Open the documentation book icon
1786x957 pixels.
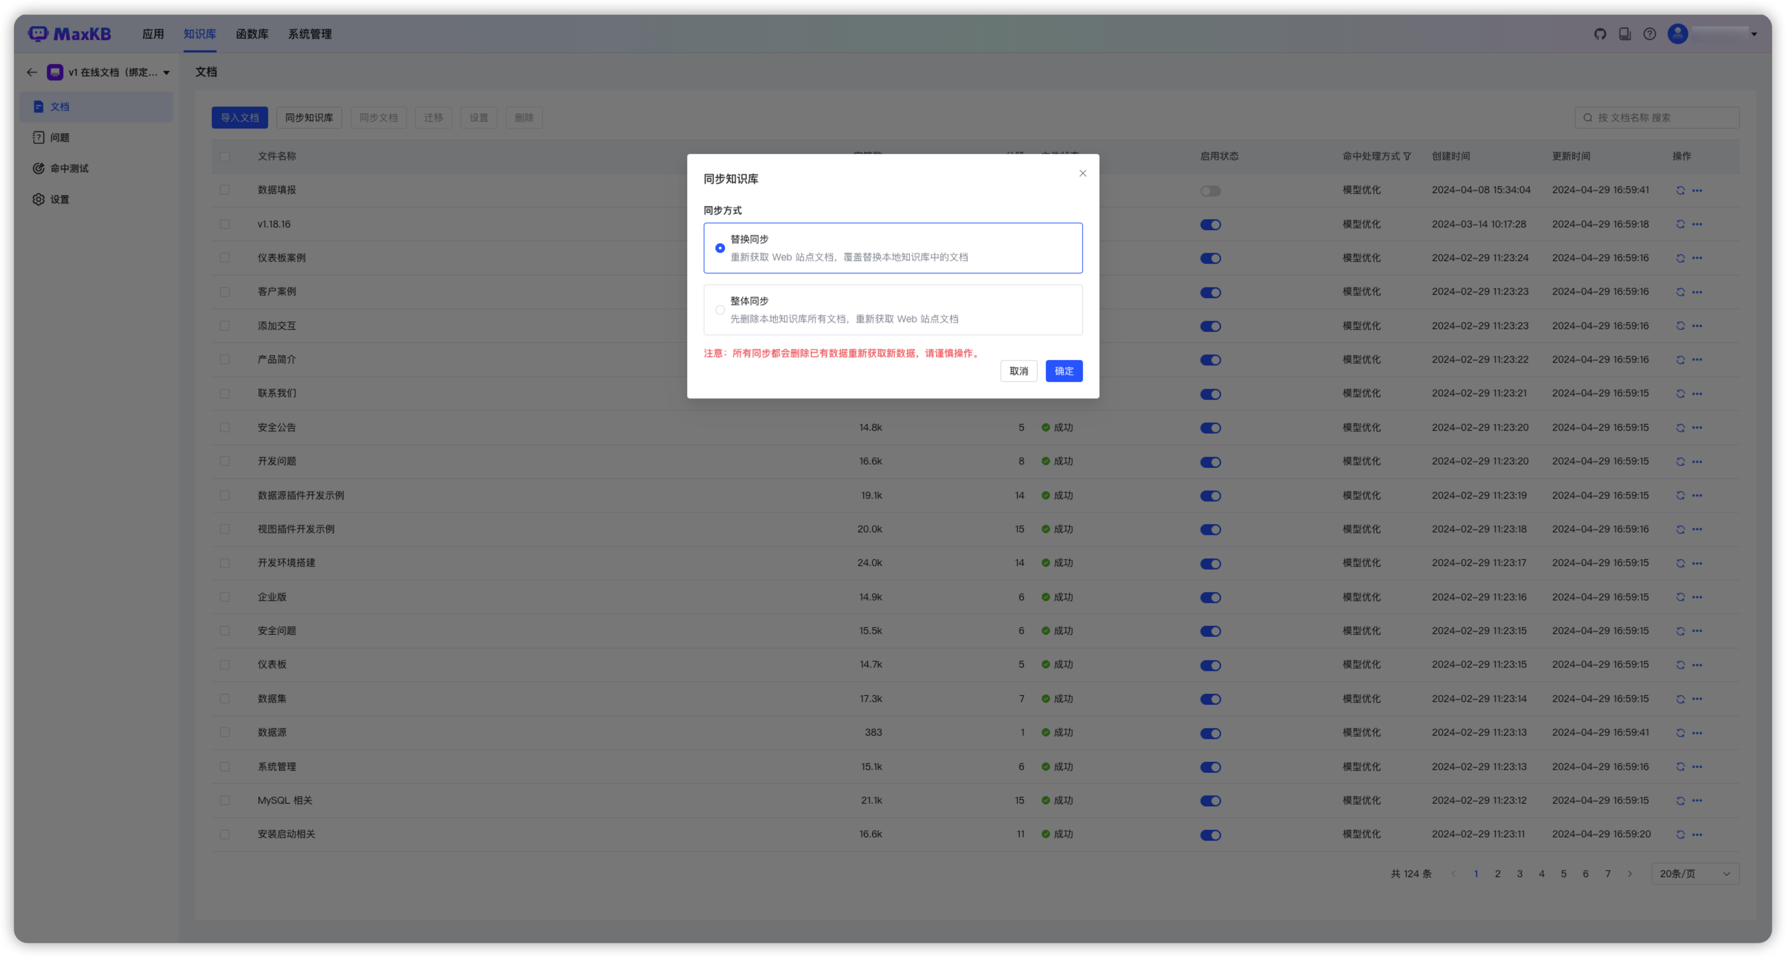[1625, 34]
